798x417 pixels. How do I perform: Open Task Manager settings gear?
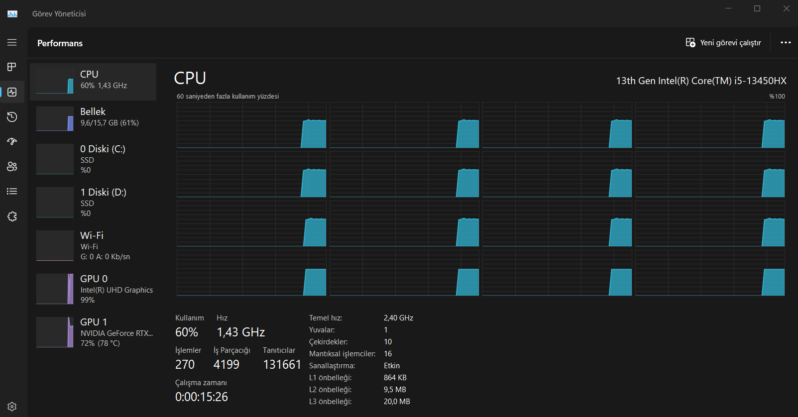12,407
